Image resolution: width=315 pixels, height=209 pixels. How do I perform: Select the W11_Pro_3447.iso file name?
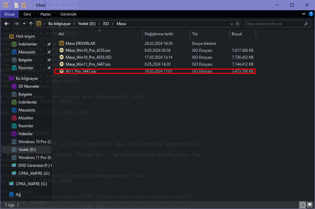tap(81, 71)
